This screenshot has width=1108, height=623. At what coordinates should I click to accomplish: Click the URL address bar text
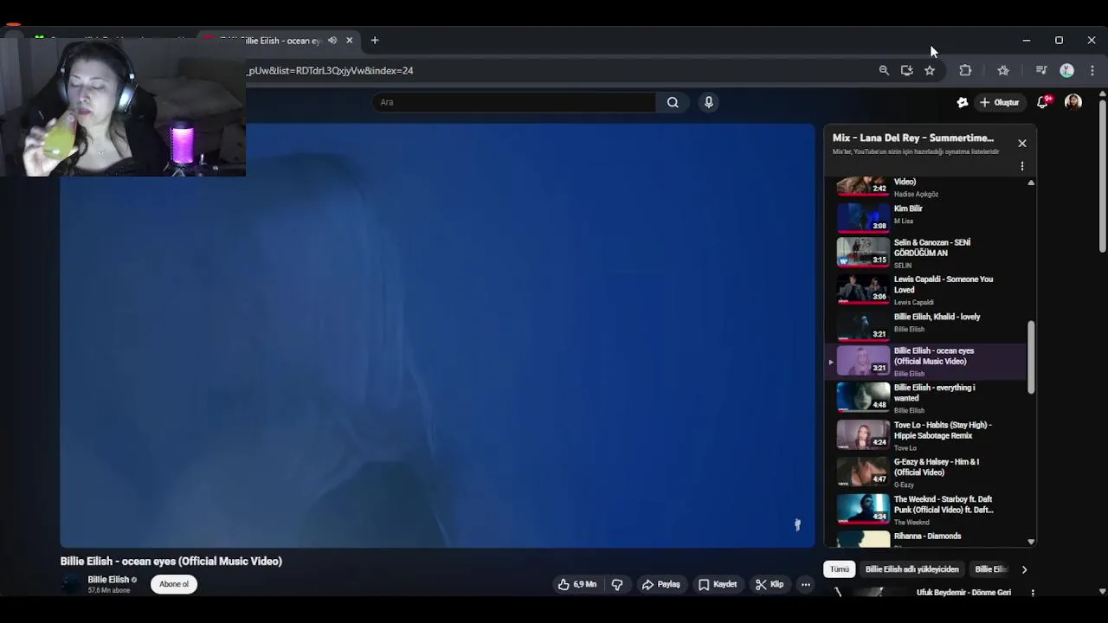pos(330,71)
